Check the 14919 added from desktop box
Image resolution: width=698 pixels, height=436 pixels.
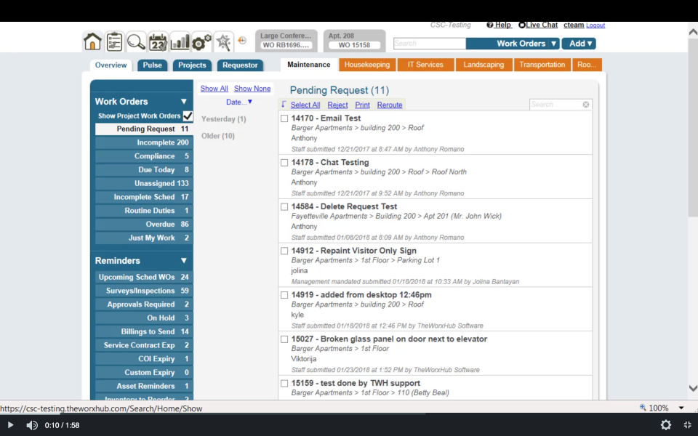[284, 295]
